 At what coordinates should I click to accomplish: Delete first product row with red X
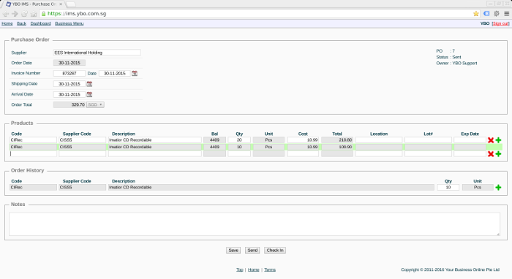pos(491,140)
